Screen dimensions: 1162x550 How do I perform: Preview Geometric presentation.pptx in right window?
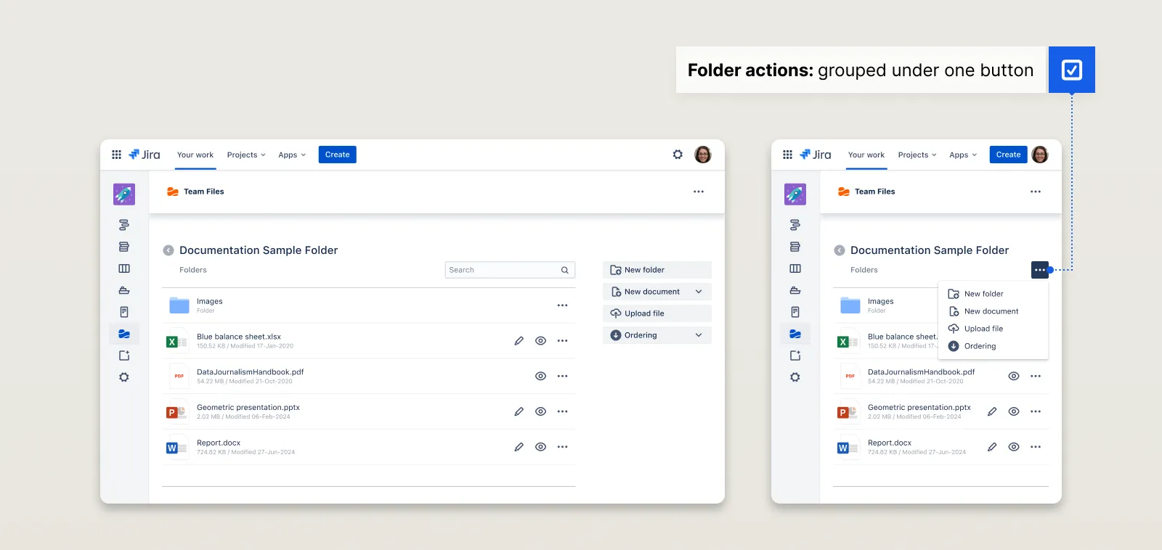click(x=1014, y=411)
